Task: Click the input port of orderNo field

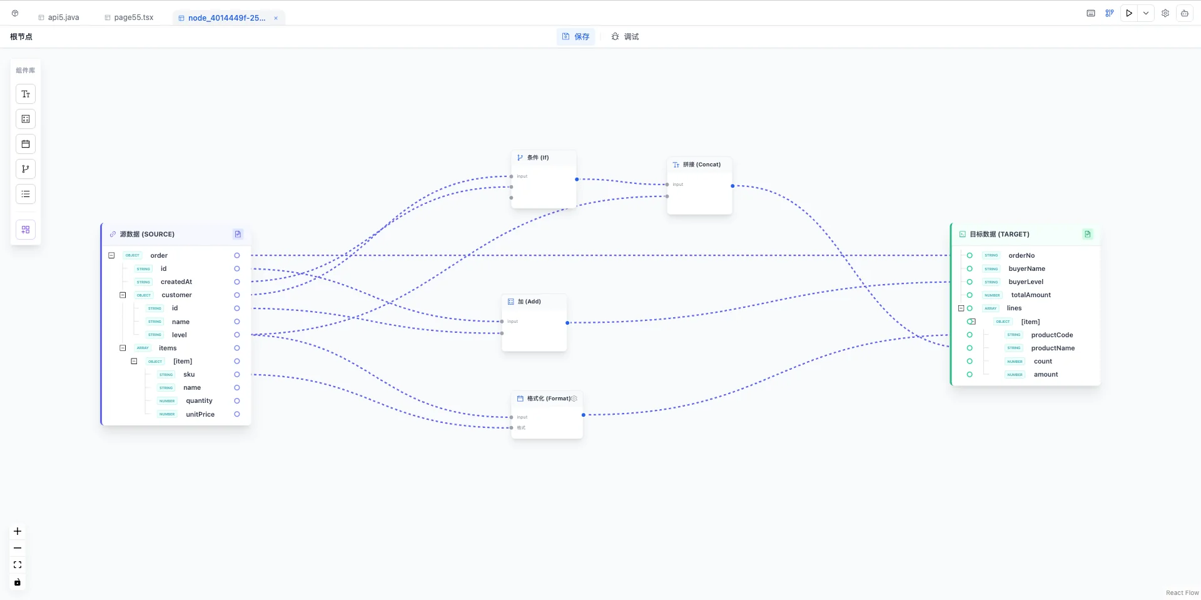Action: click(970, 255)
